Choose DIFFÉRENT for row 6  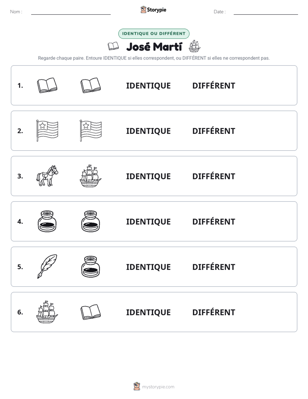(x=214, y=312)
